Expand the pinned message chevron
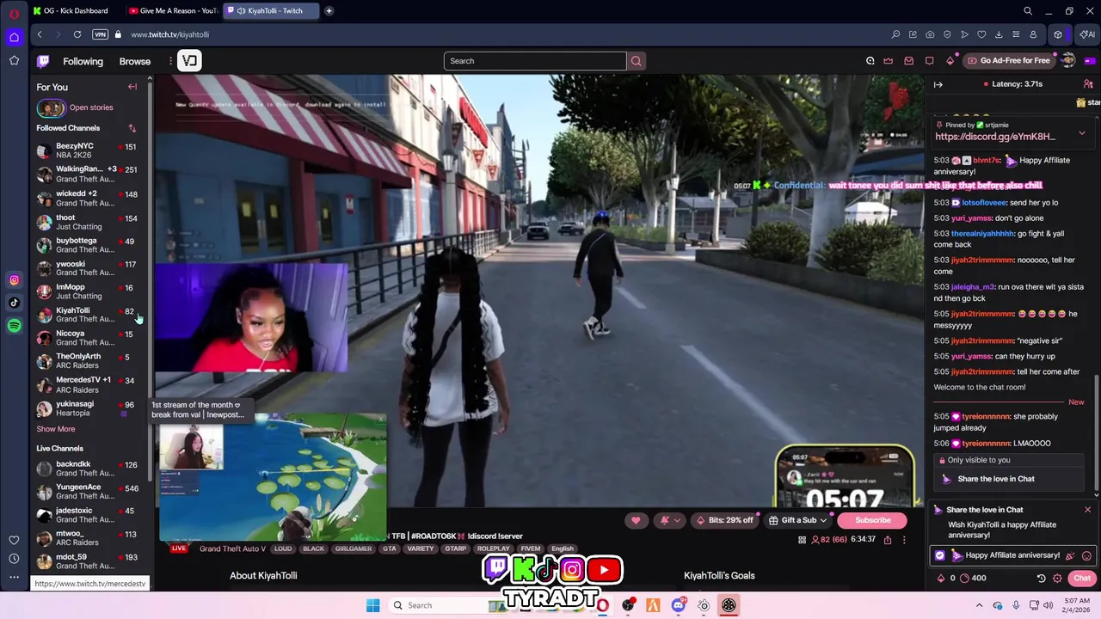This screenshot has width=1101, height=619. tap(1081, 133)
